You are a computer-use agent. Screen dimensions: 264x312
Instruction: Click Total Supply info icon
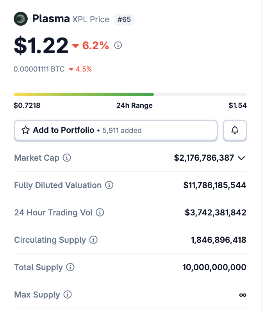tap(70, 267)
